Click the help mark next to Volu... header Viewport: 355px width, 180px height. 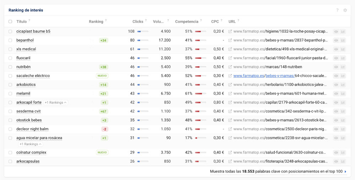pyautogui.click(x=168, y=21)
